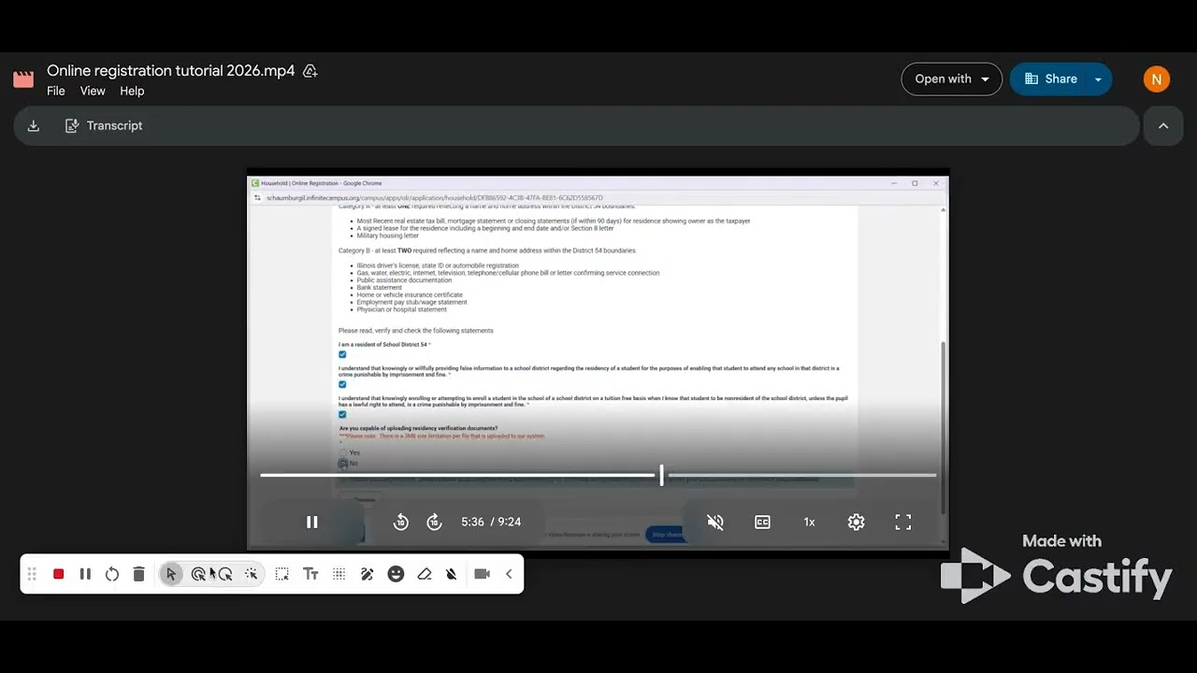1197x673 pixels.
Task: Select the pen drawing tool
Action: (367, 574)
